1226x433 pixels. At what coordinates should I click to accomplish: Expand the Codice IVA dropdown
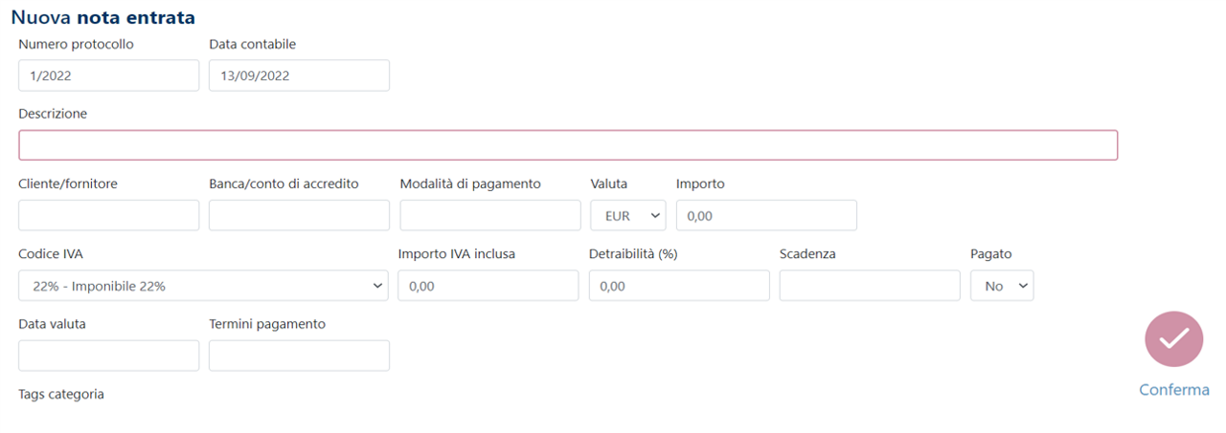[x=203, y=286]
